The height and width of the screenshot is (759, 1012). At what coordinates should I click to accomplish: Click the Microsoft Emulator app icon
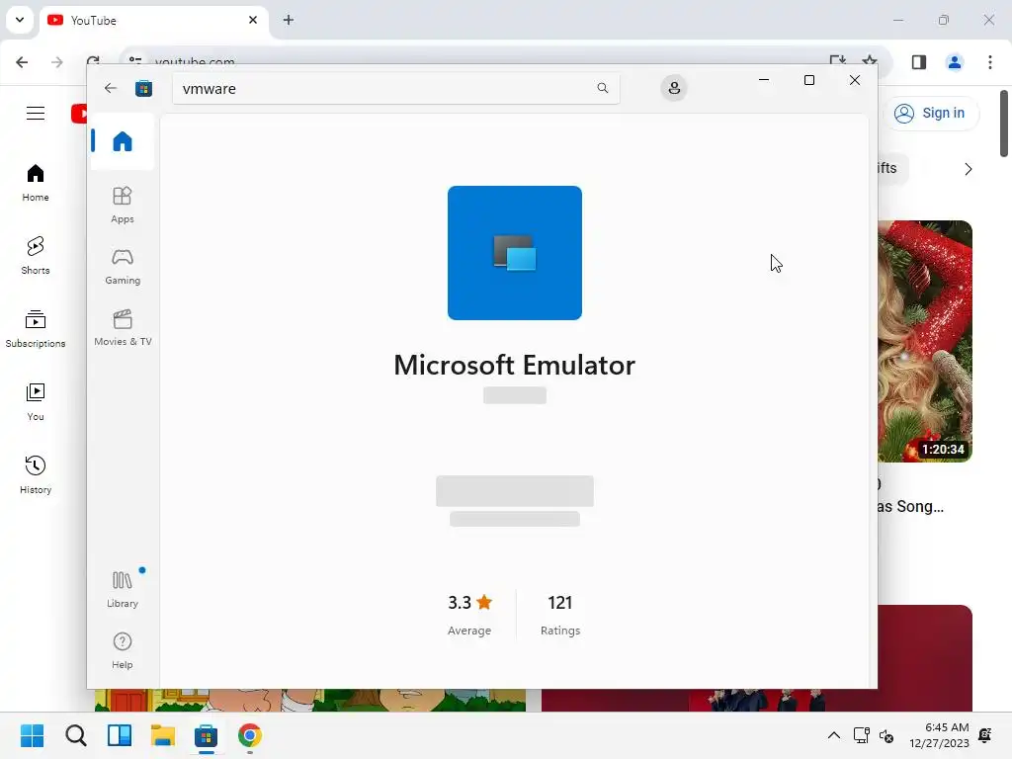[x=514, y=252]
